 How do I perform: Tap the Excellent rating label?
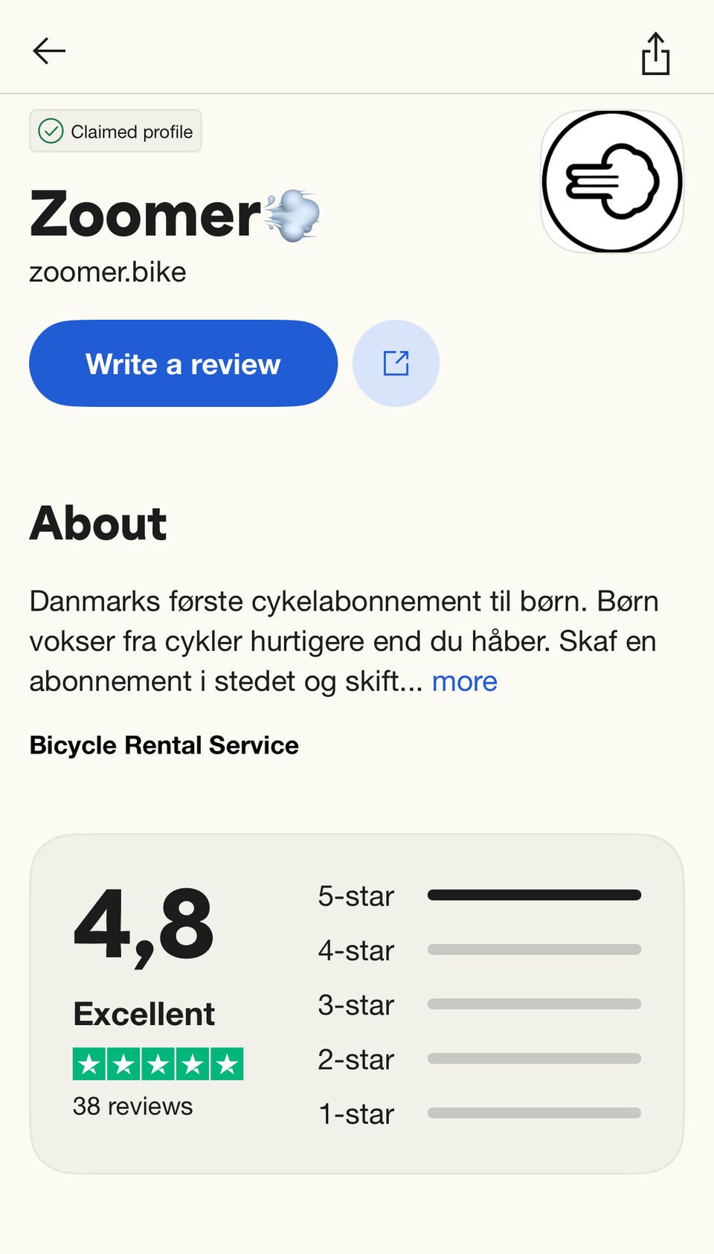pos(144,1014)
